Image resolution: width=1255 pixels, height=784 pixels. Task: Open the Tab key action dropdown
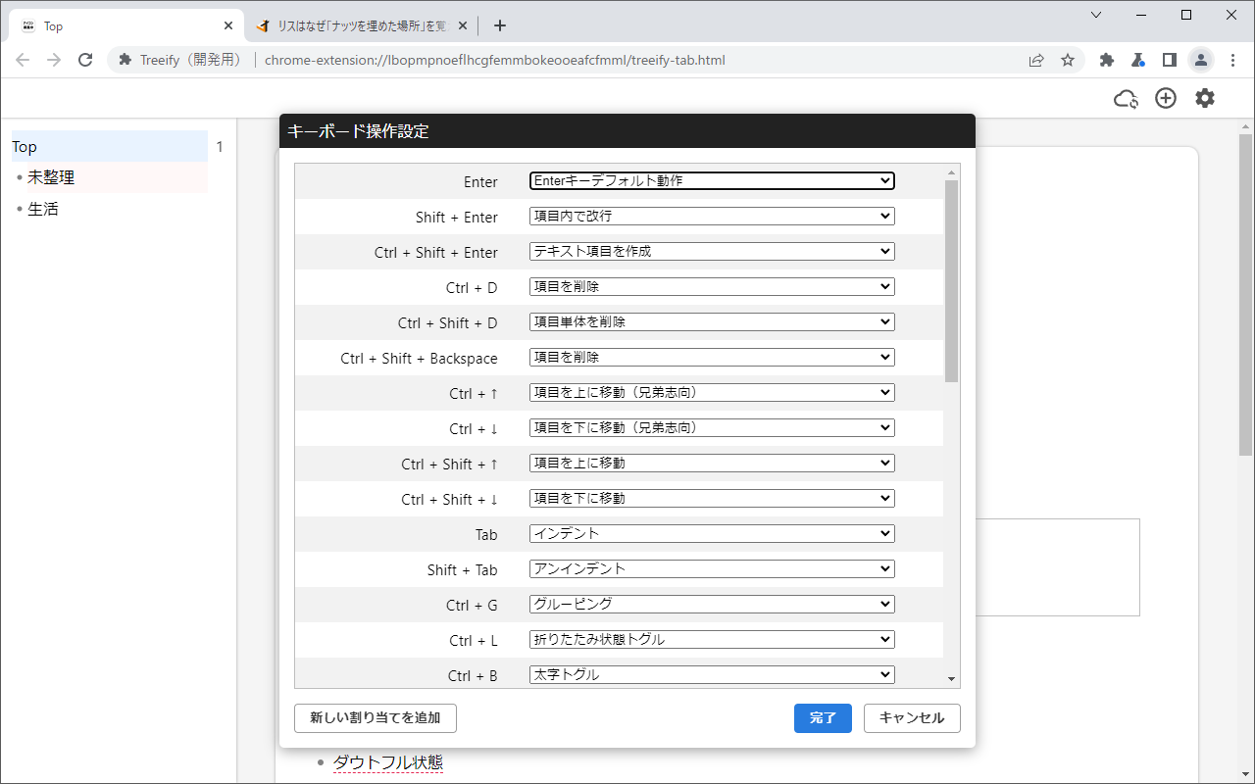[712, 533]
